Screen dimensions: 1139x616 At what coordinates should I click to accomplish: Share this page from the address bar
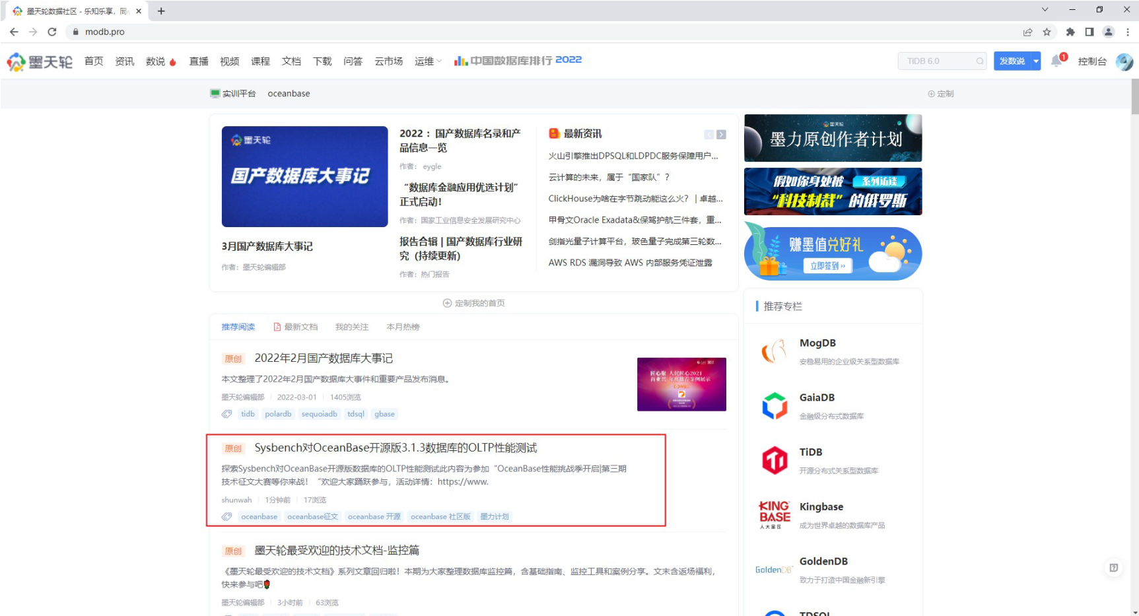(x=1027, y=32)
